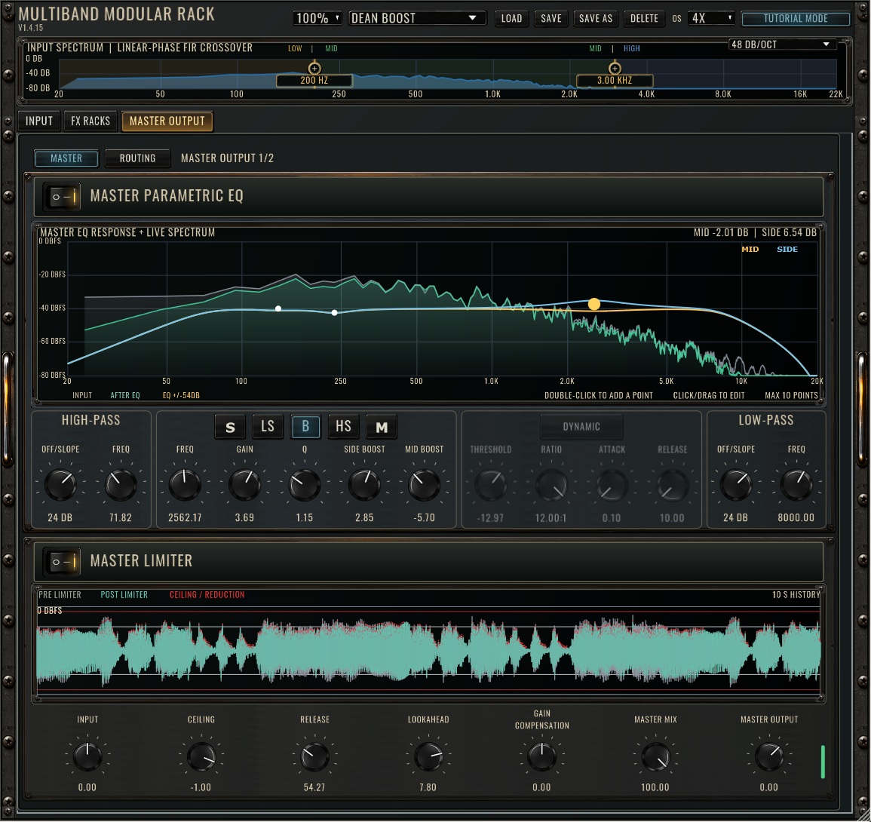Click the High-Pass Off/Slope knob
This screenshot has height=822, width=871.
coord(60,483)
